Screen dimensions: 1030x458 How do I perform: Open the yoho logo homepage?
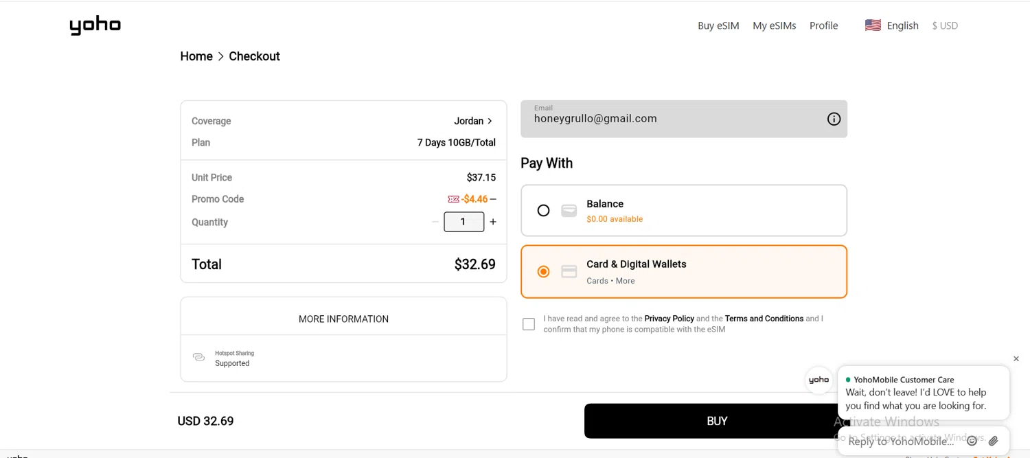95,26
